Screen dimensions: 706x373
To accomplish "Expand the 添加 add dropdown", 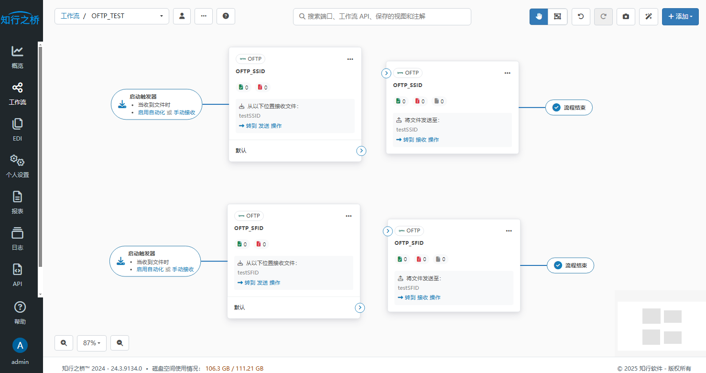I will [680, 16].
